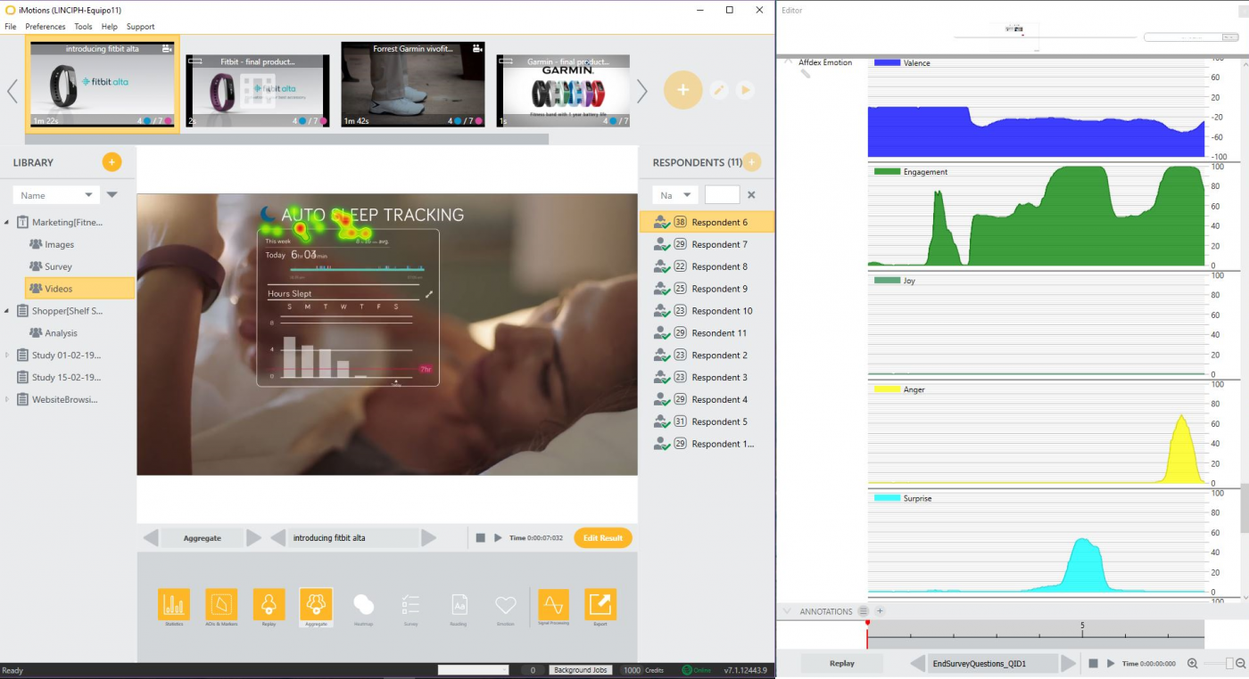The width and height of the screenshot is (1249, 679).
Task: Collapse the Marketing[Fitne... study node
Action: tap(7, 222)
